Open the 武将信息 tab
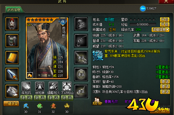The width and height of the screenshot is (174, 115). point(14,10)
